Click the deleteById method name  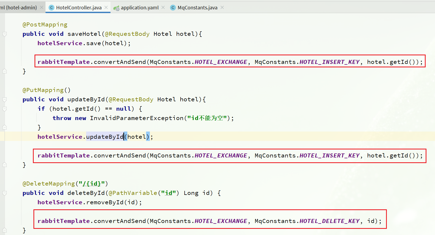pyautogui.click(x=86, y=193)
